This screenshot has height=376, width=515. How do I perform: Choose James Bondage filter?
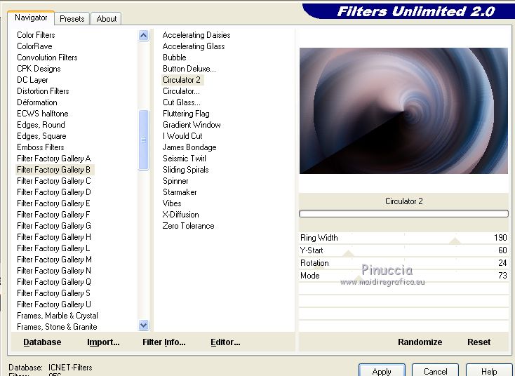pos(189,147)
